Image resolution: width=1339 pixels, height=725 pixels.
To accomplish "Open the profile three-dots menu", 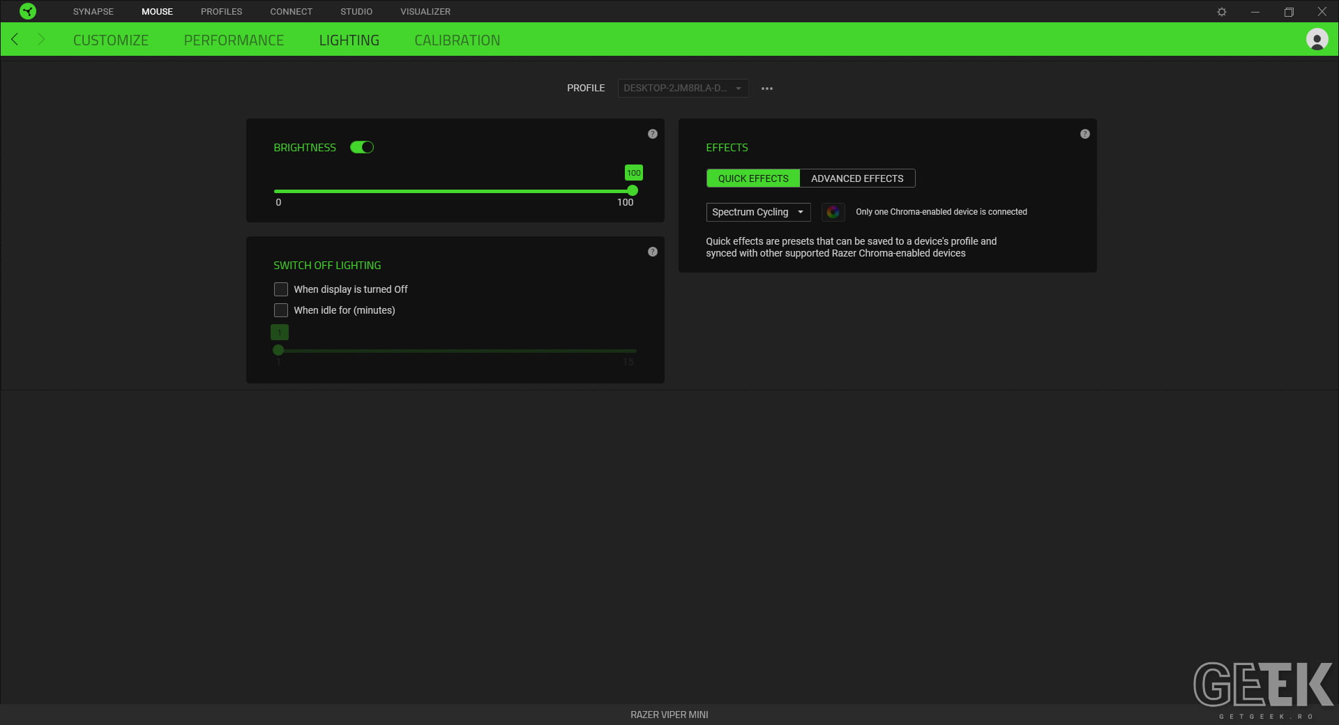I will 767,89.
